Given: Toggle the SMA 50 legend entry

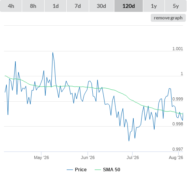Looking at the screenshot, I should click(112, 170).
